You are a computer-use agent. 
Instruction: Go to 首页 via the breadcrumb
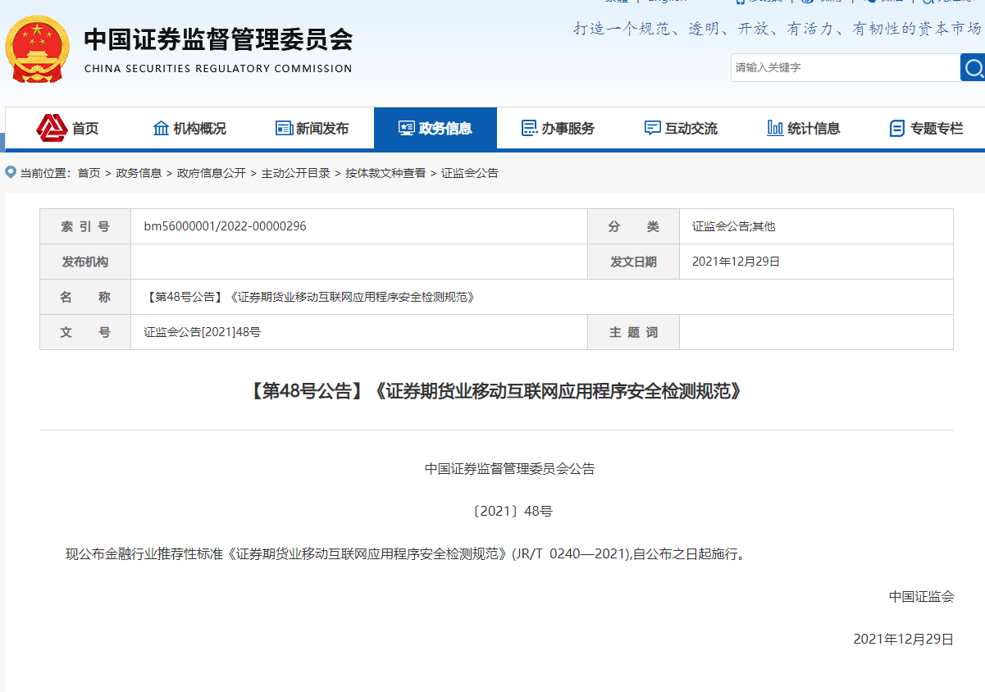(x=89, y=173)
